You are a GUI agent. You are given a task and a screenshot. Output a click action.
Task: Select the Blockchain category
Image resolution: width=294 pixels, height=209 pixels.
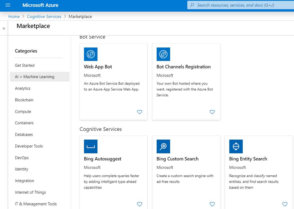tap(24, 100)
